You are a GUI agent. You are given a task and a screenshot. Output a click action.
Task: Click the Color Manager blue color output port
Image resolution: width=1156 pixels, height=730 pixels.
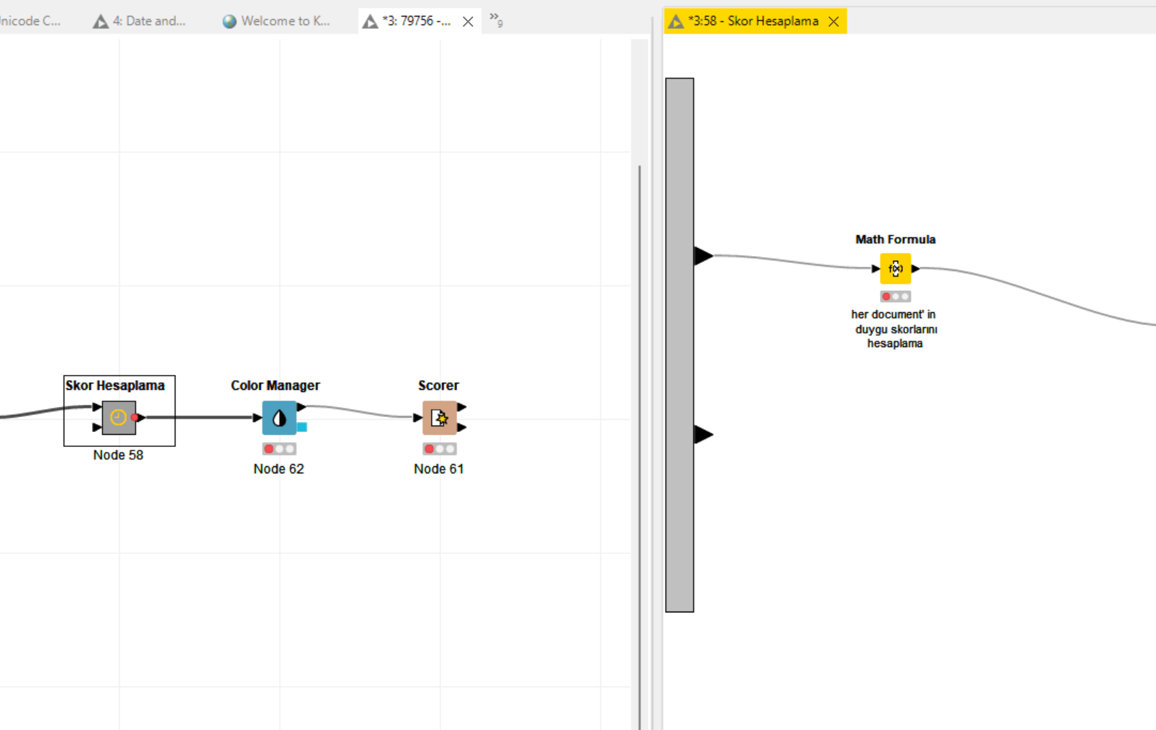tap(302, 427)
